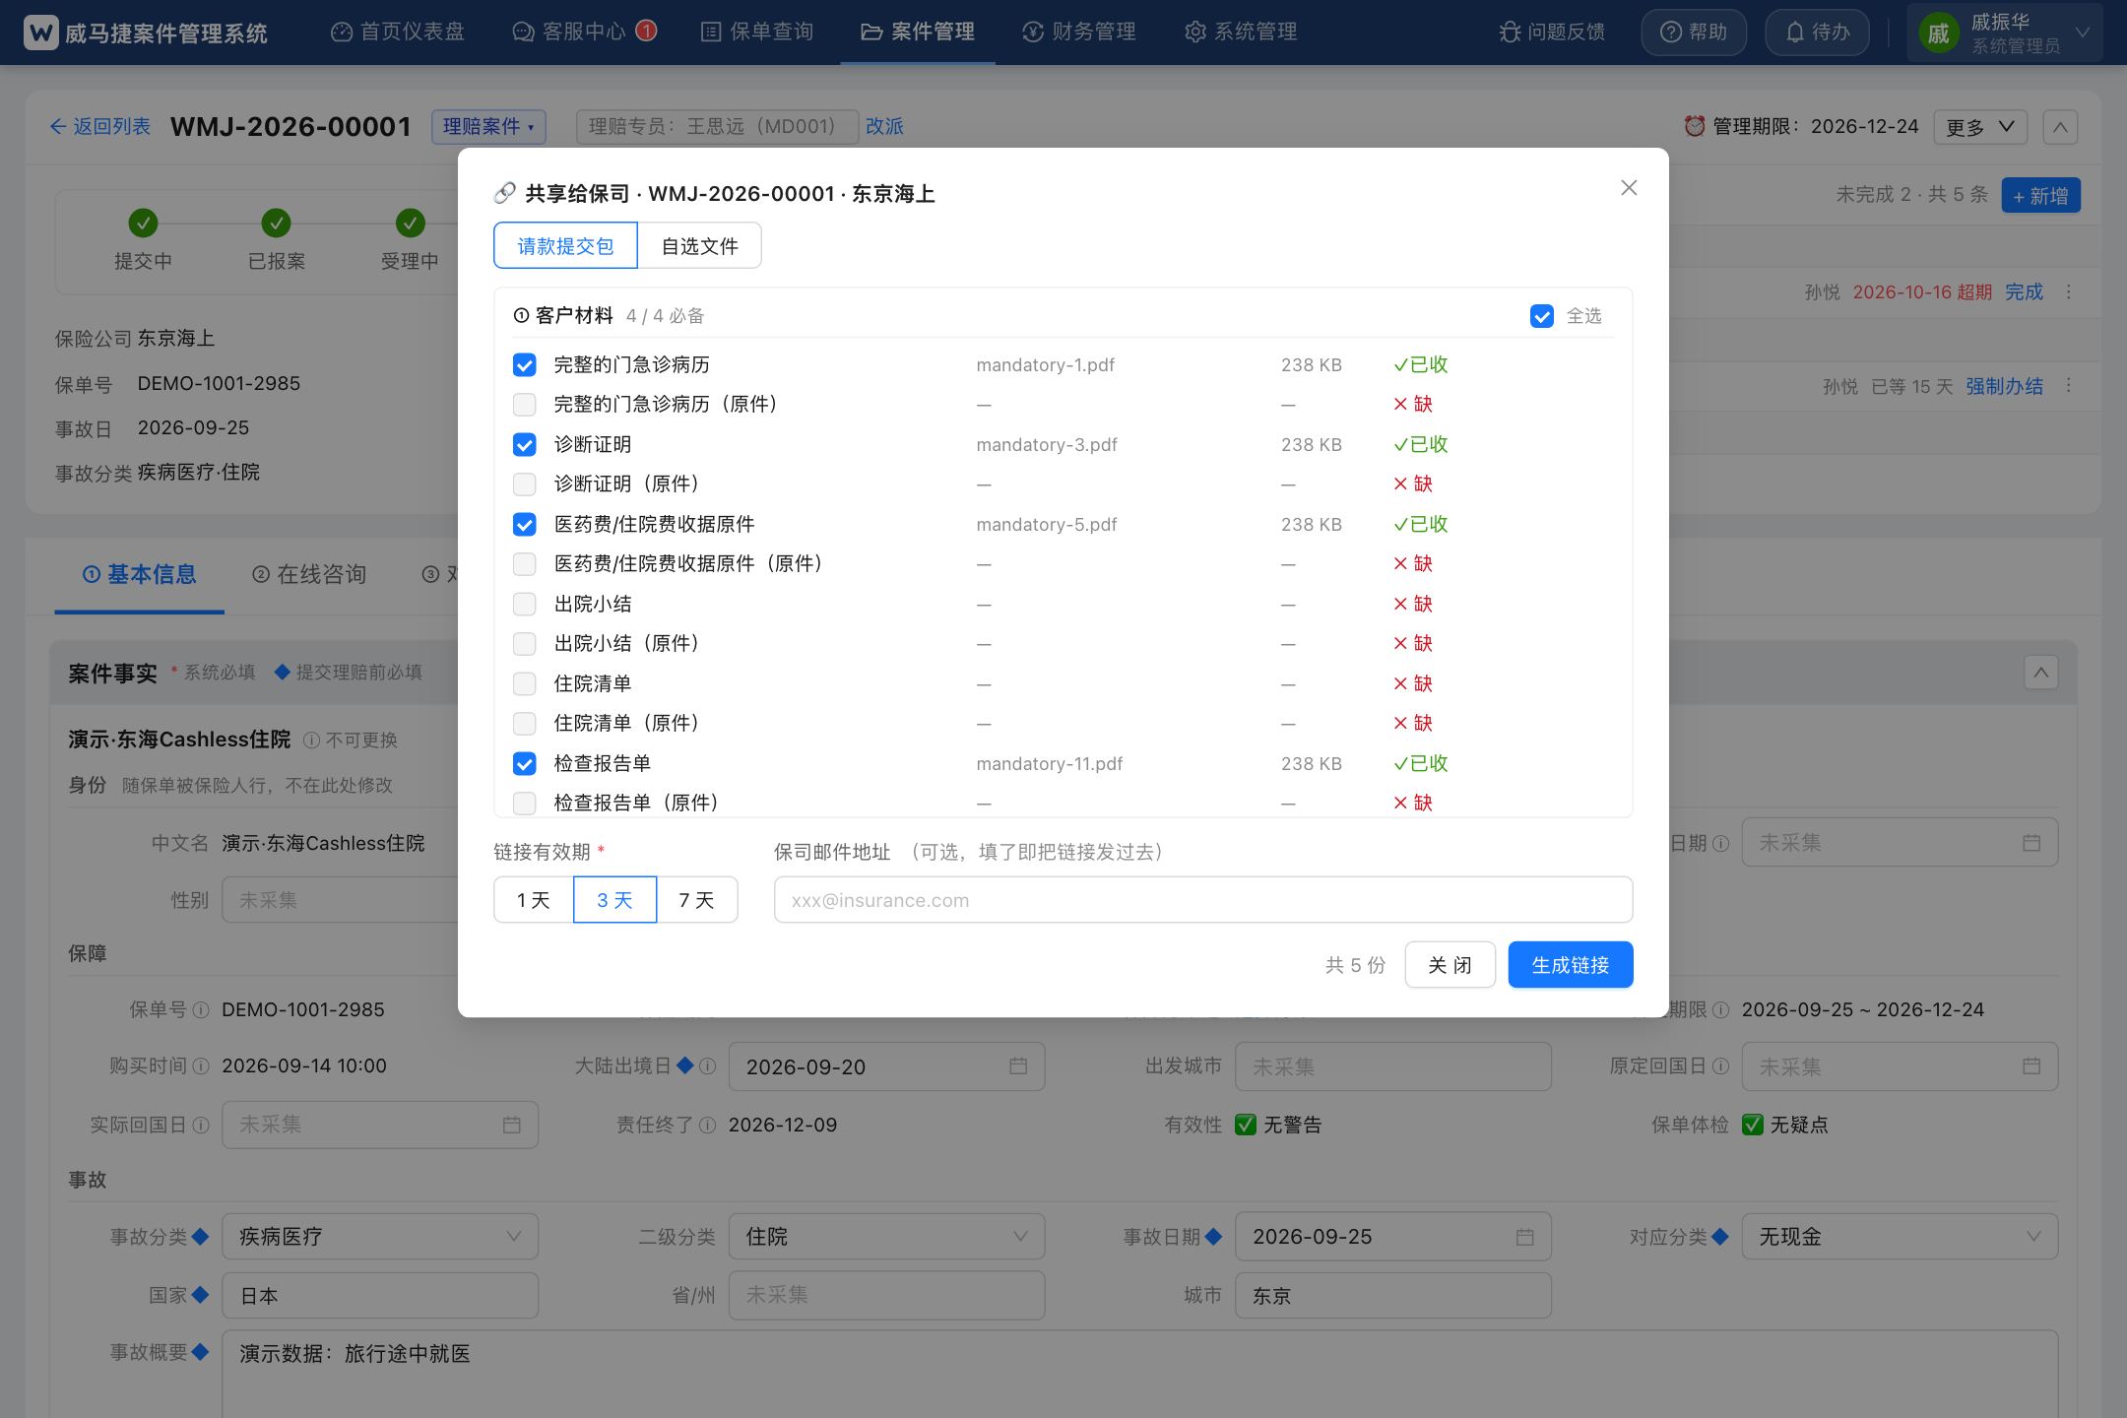
Task: Open the 事故分类 疾病医疗 dropdown
Action: (380, 1237)
